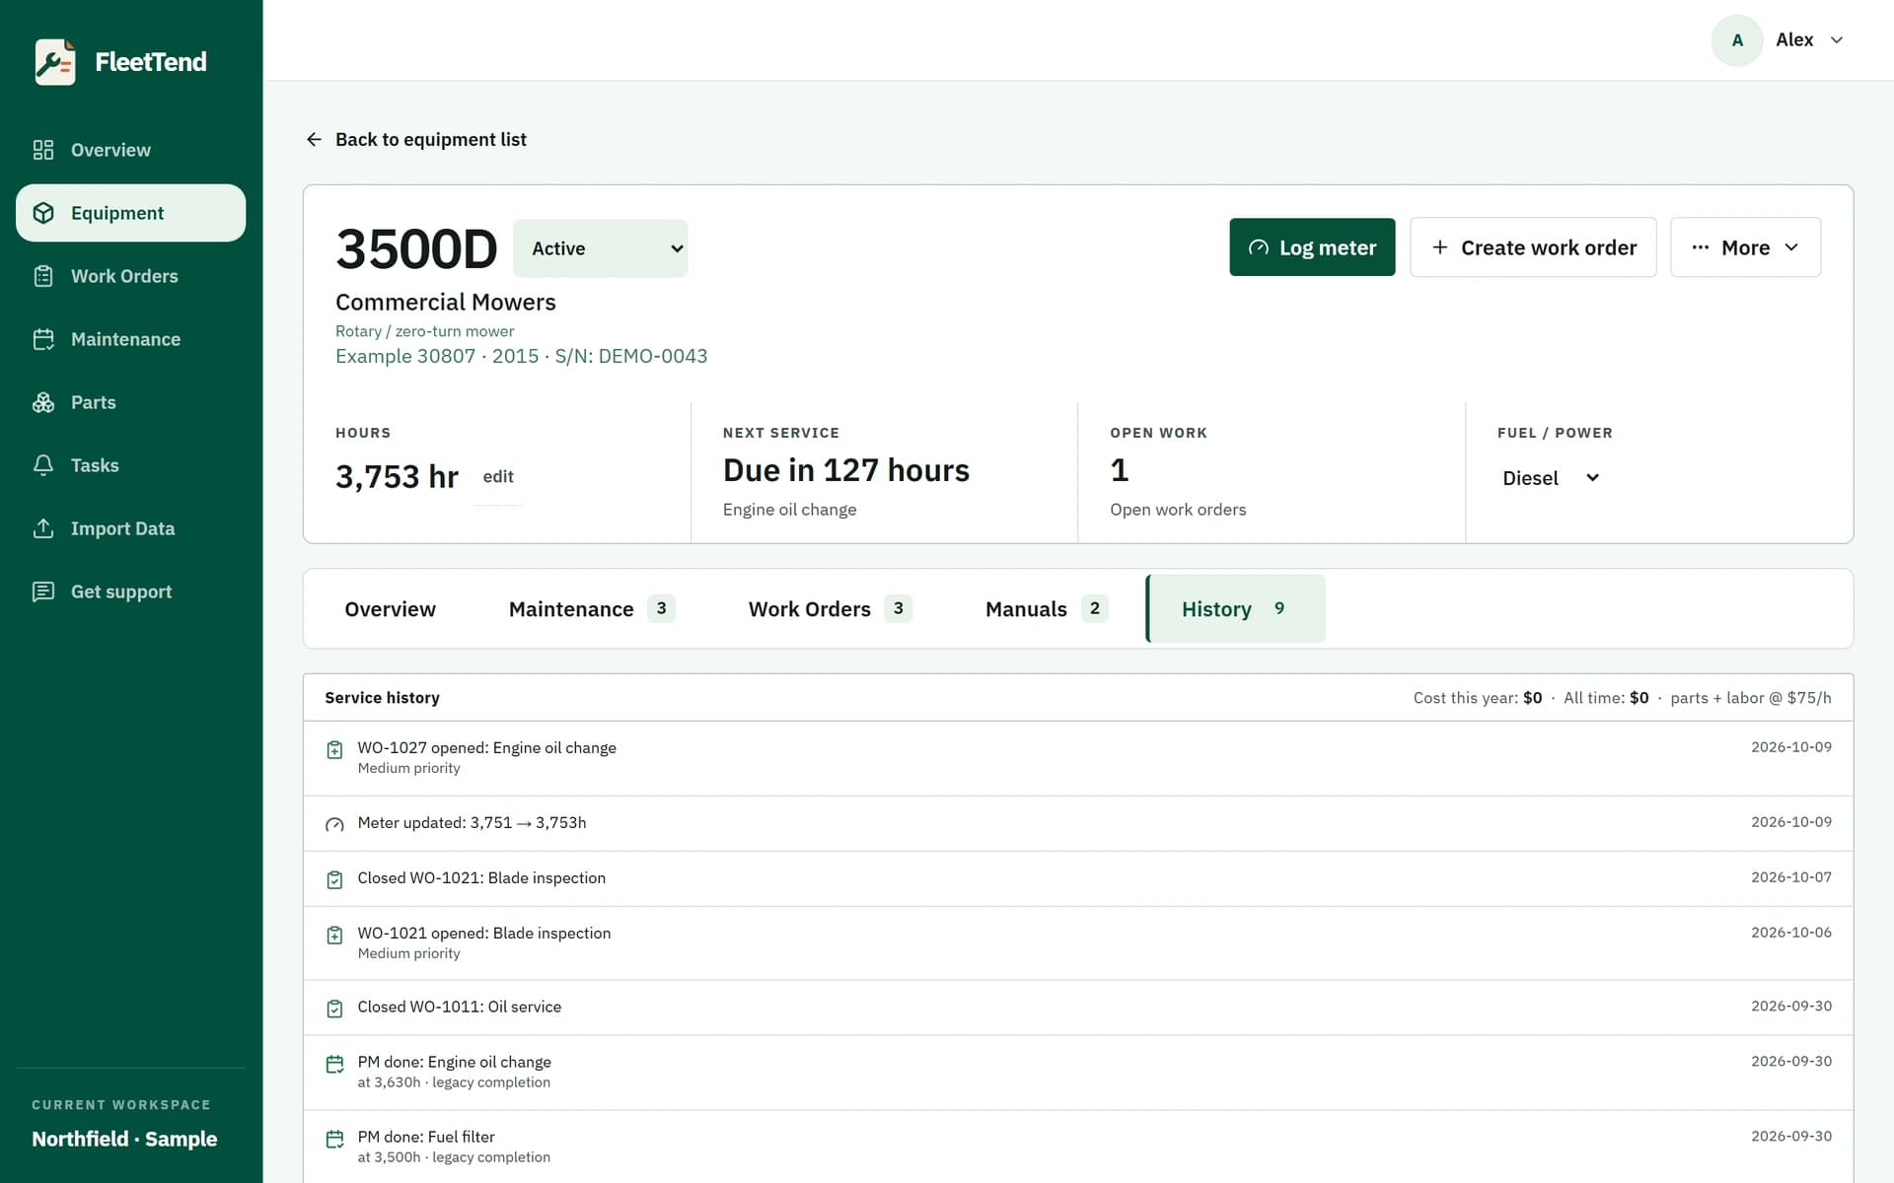Click the Equipment cube icon in sidebar

point(43,213)
